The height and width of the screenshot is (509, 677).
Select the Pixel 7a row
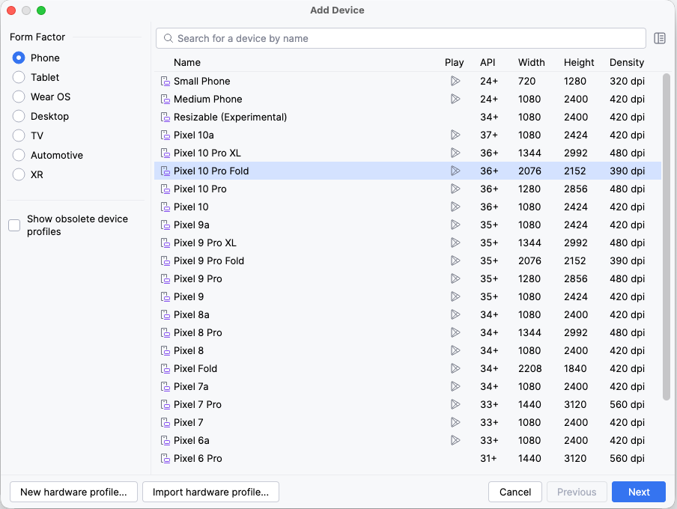pyautogui.click(x=407, y=386)
